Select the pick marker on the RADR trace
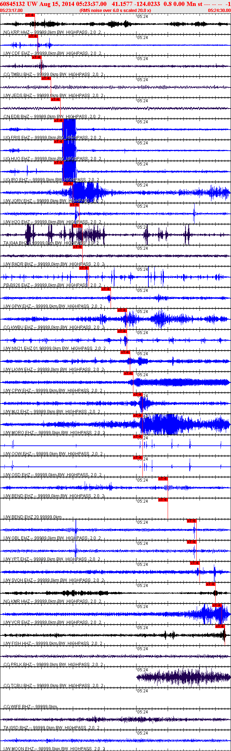The height and width of the screenshot is (751, 231). coord(77,247)
